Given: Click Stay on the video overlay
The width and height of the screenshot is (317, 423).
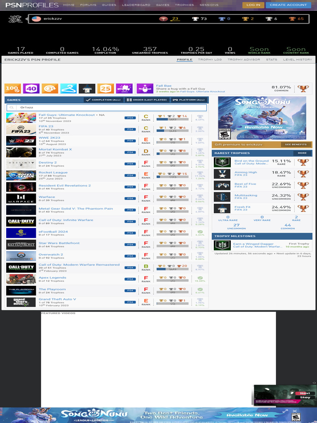Looking at the screenshot, I should pyautogui.click(x=305, y=397).
